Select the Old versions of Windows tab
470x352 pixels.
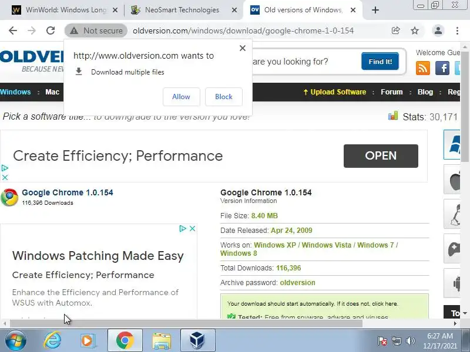pyautogui.click(x=303, y=10)
